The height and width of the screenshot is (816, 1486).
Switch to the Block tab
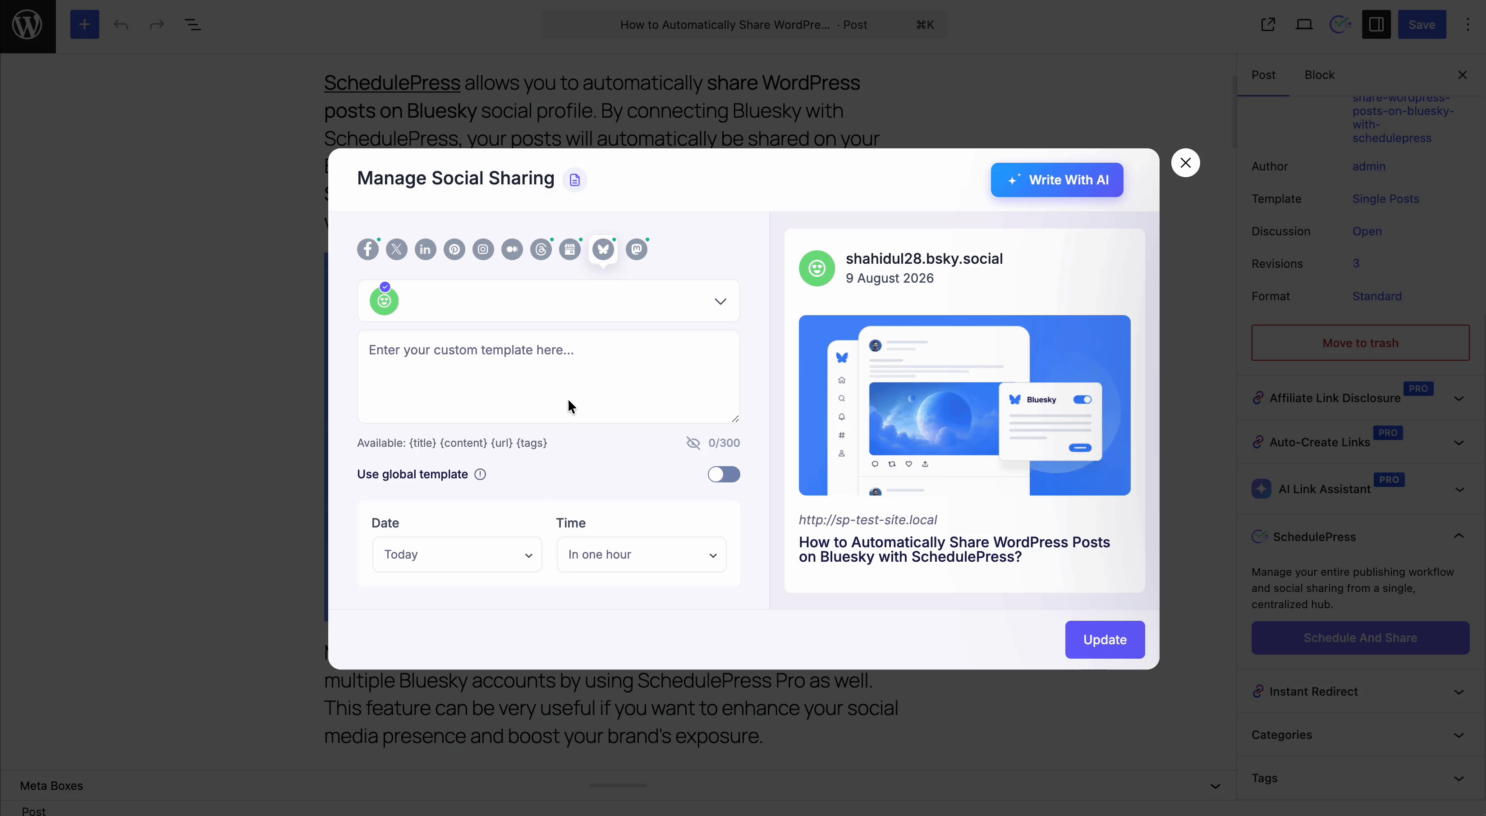click(1319, 75)
